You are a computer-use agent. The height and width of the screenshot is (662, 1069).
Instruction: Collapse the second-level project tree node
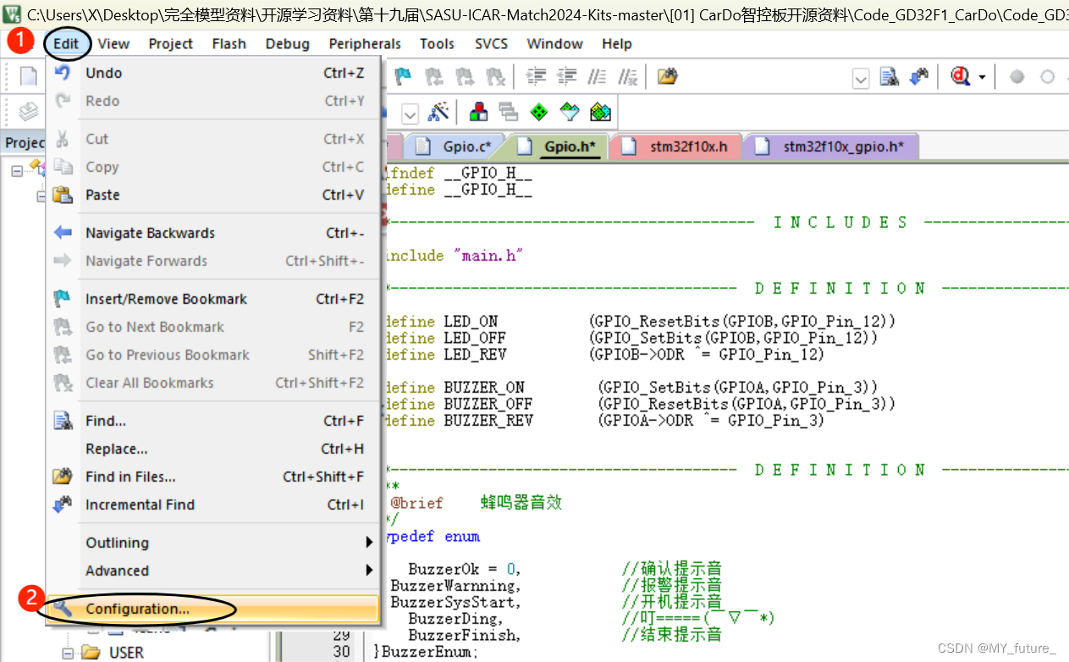point(41,196)
